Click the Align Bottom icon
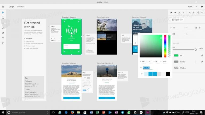This screenshot has width=205, height=115. (179, 13)
